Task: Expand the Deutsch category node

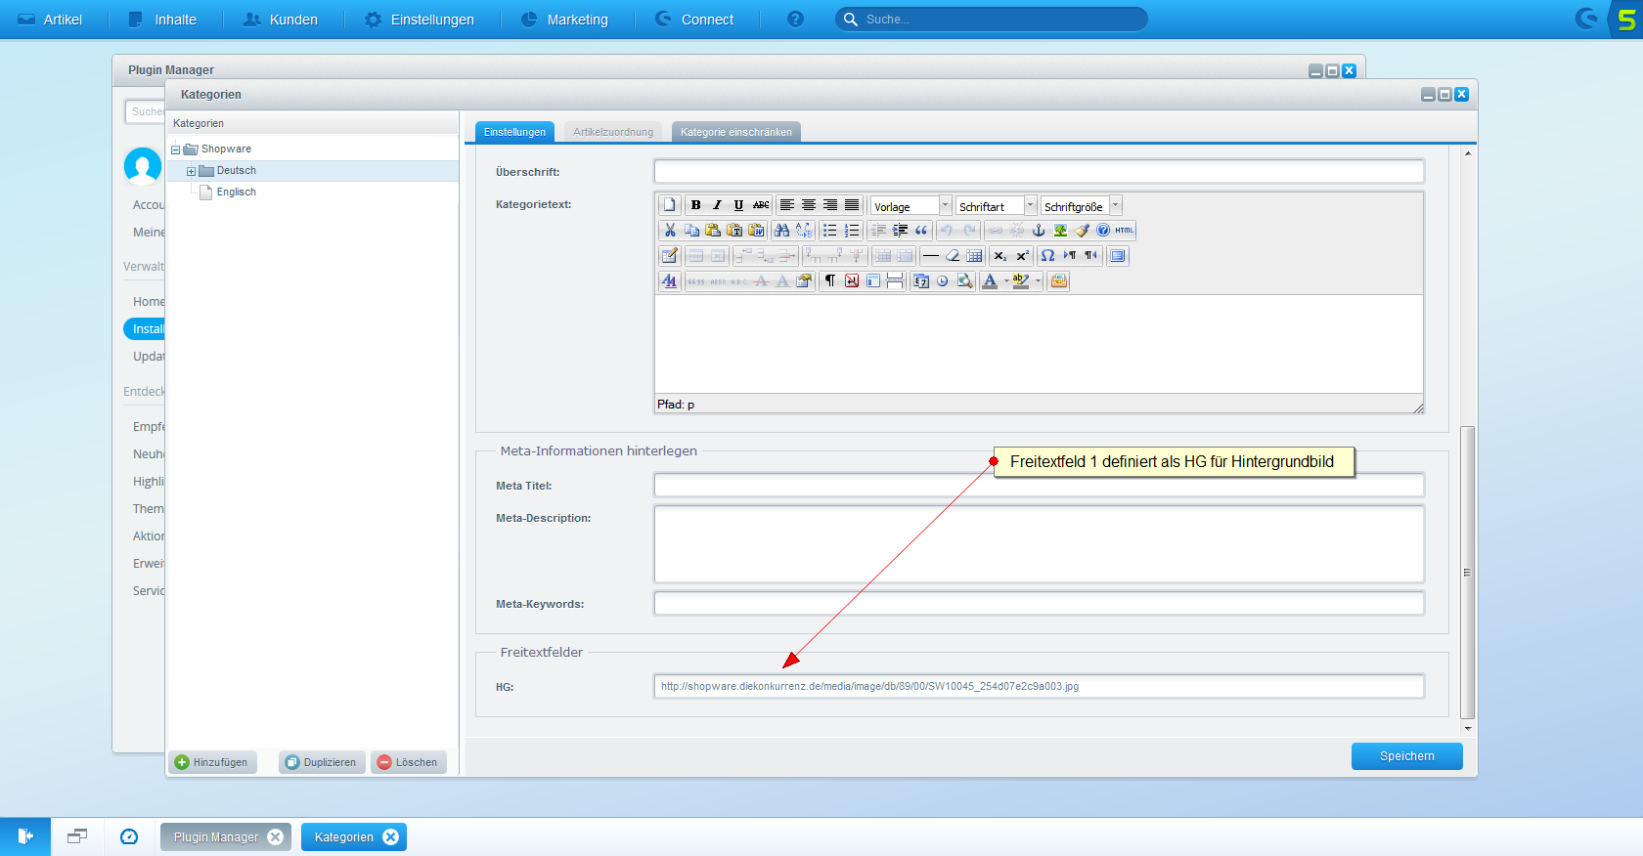Action: coord(192,171)
